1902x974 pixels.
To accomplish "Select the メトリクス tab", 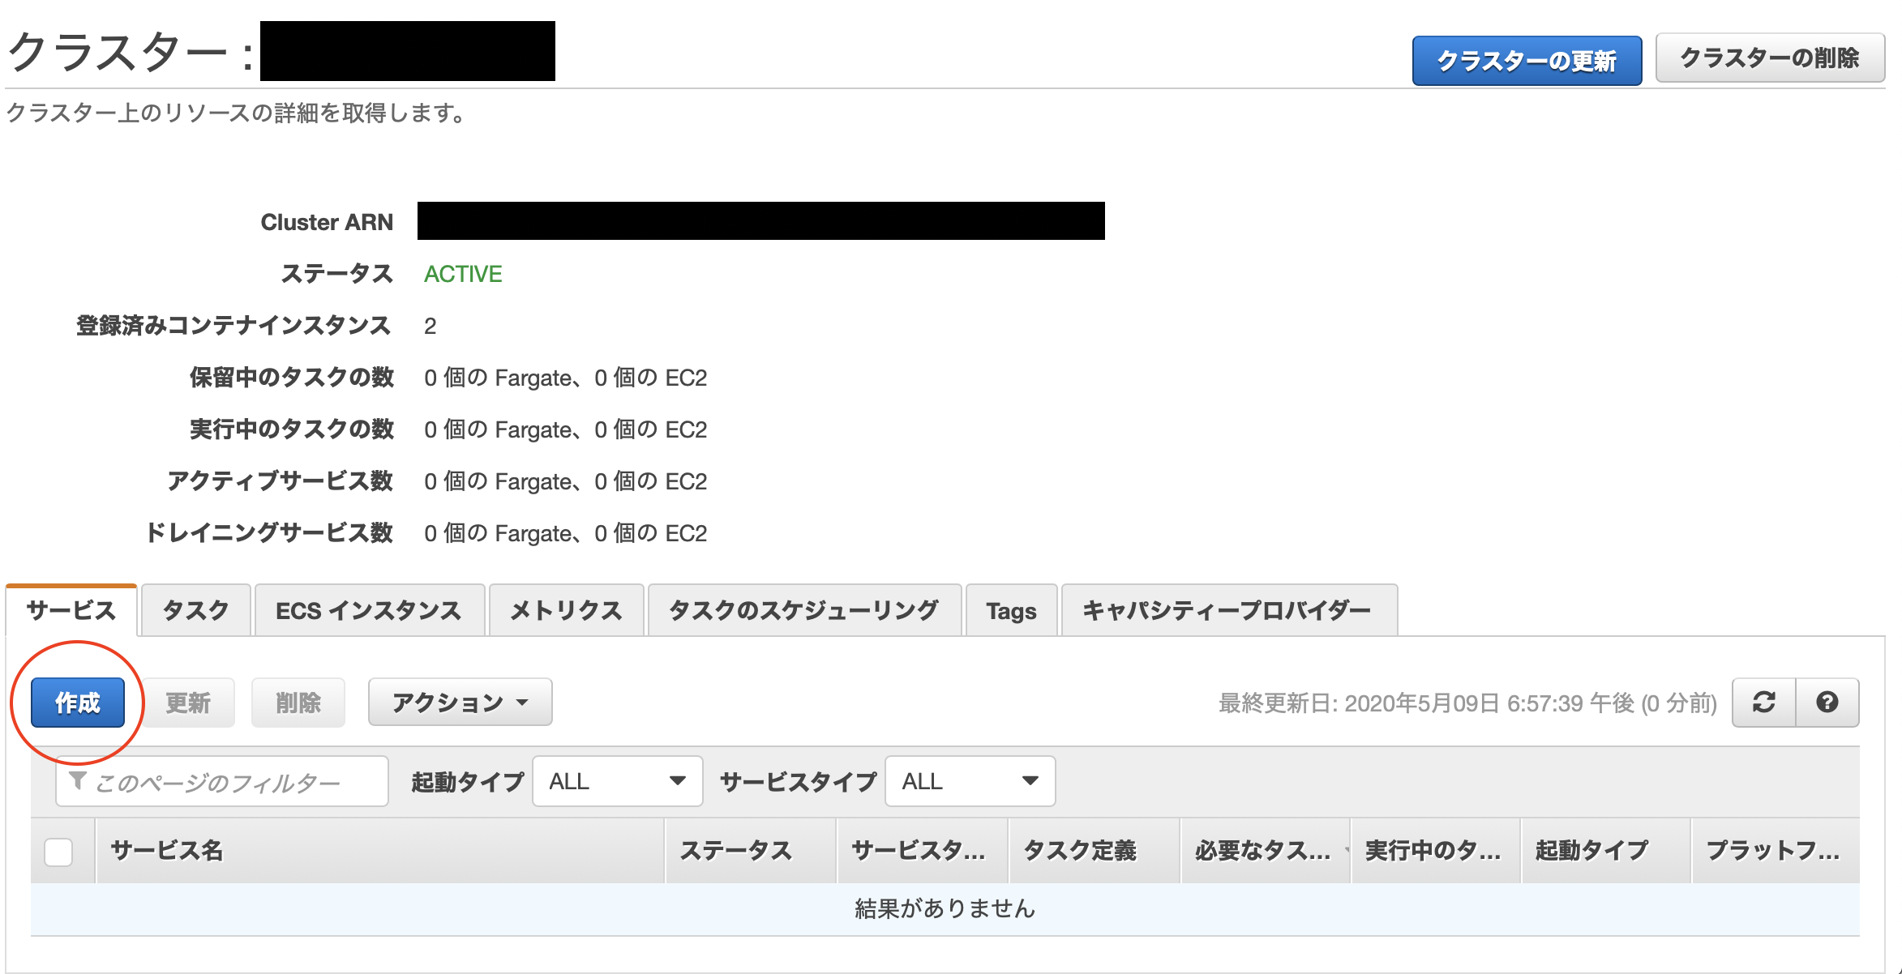I will point(566,610).
